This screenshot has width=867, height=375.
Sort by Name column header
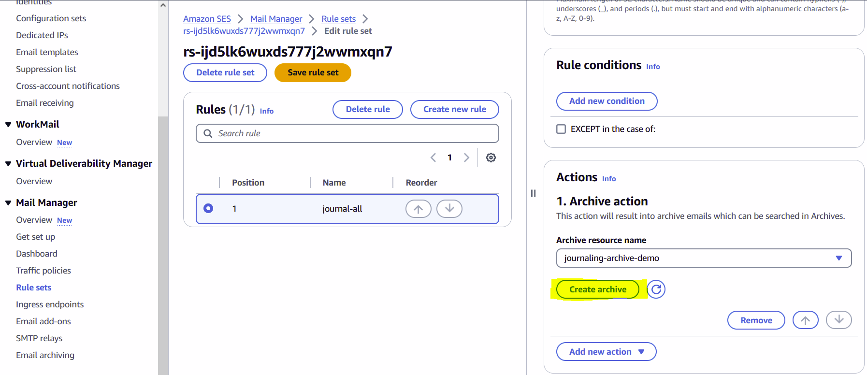click(334, 183)
